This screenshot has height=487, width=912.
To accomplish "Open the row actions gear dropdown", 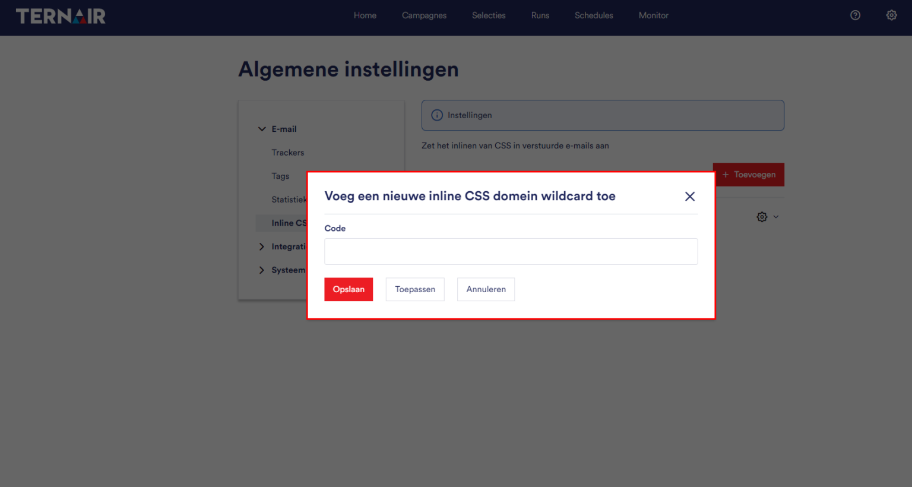I will 768,217.
